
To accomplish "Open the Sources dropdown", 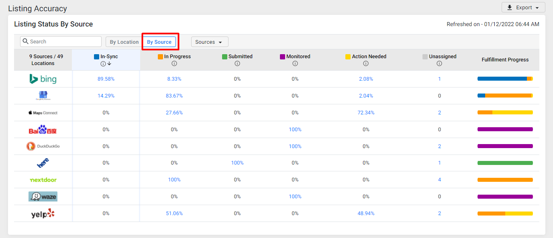I will (x=210, y=42).
